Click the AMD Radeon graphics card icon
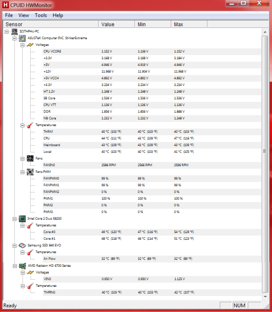The height and width of the screenshot is (312, 272). (23, 266)
